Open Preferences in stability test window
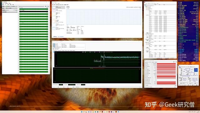This screenshot has height=113, width=200. 77,87
